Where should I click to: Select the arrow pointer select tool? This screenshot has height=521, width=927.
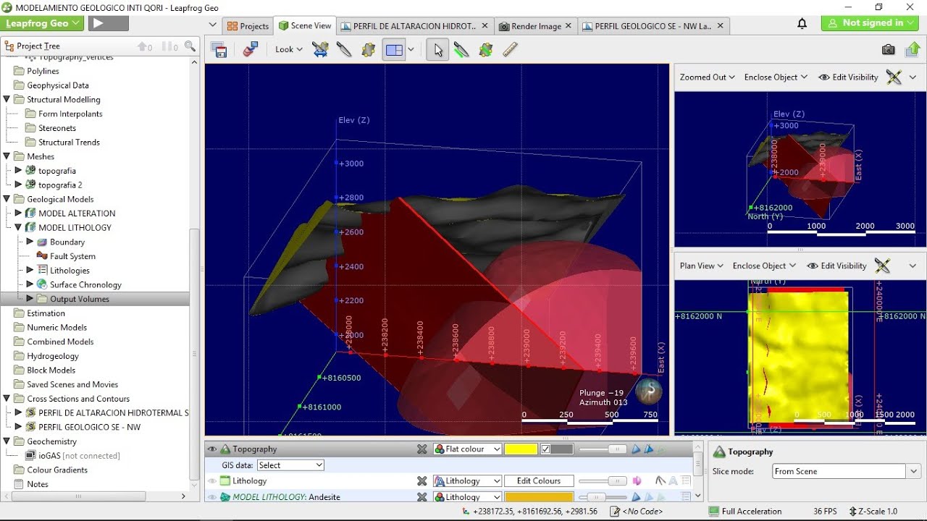(437, 50)
